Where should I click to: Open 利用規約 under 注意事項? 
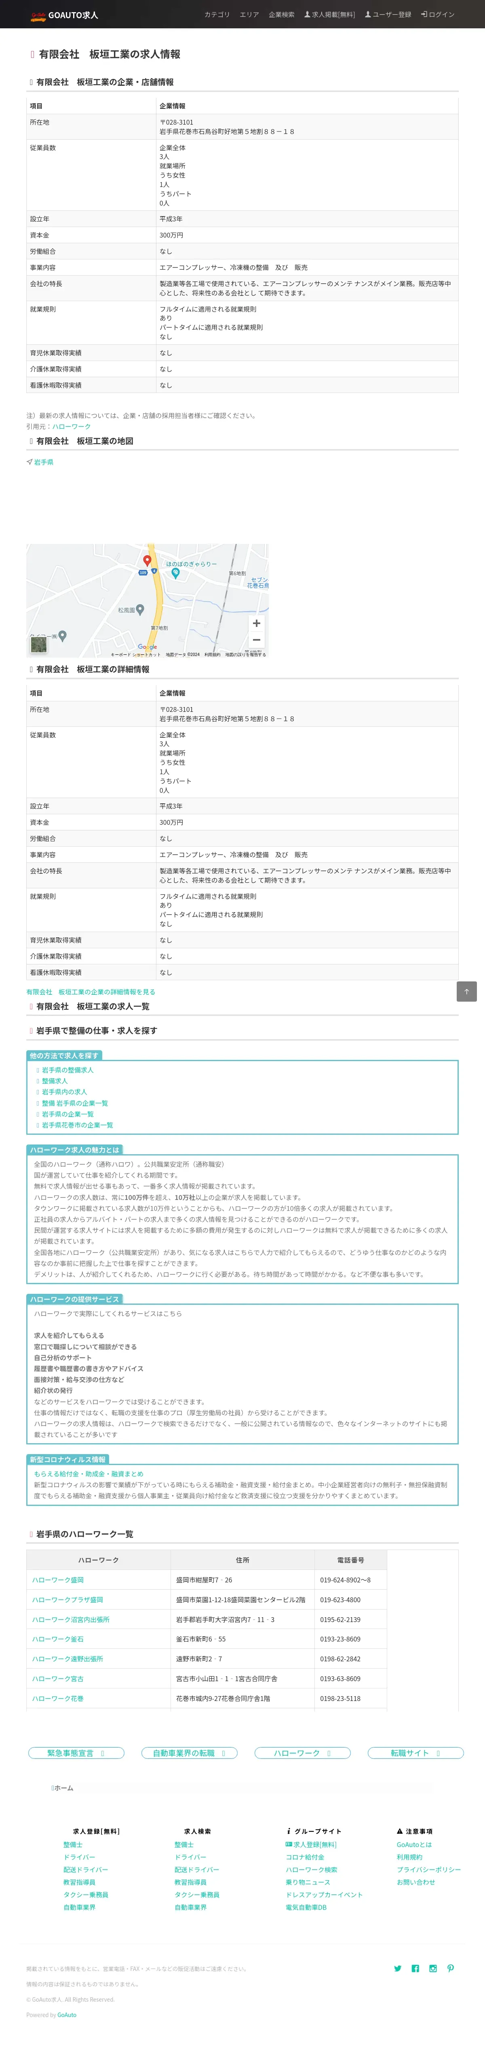(x=409, y=1857)
